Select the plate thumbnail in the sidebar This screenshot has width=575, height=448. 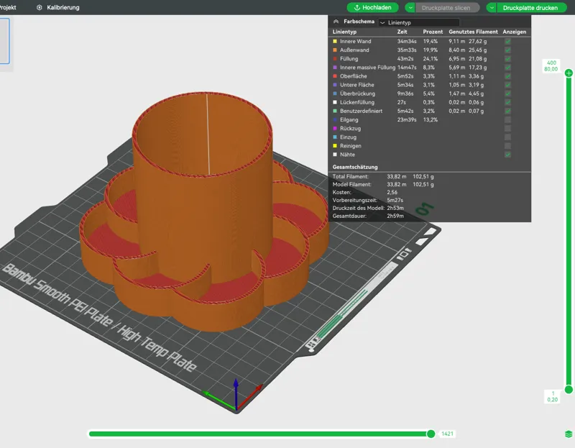(4, 41)
